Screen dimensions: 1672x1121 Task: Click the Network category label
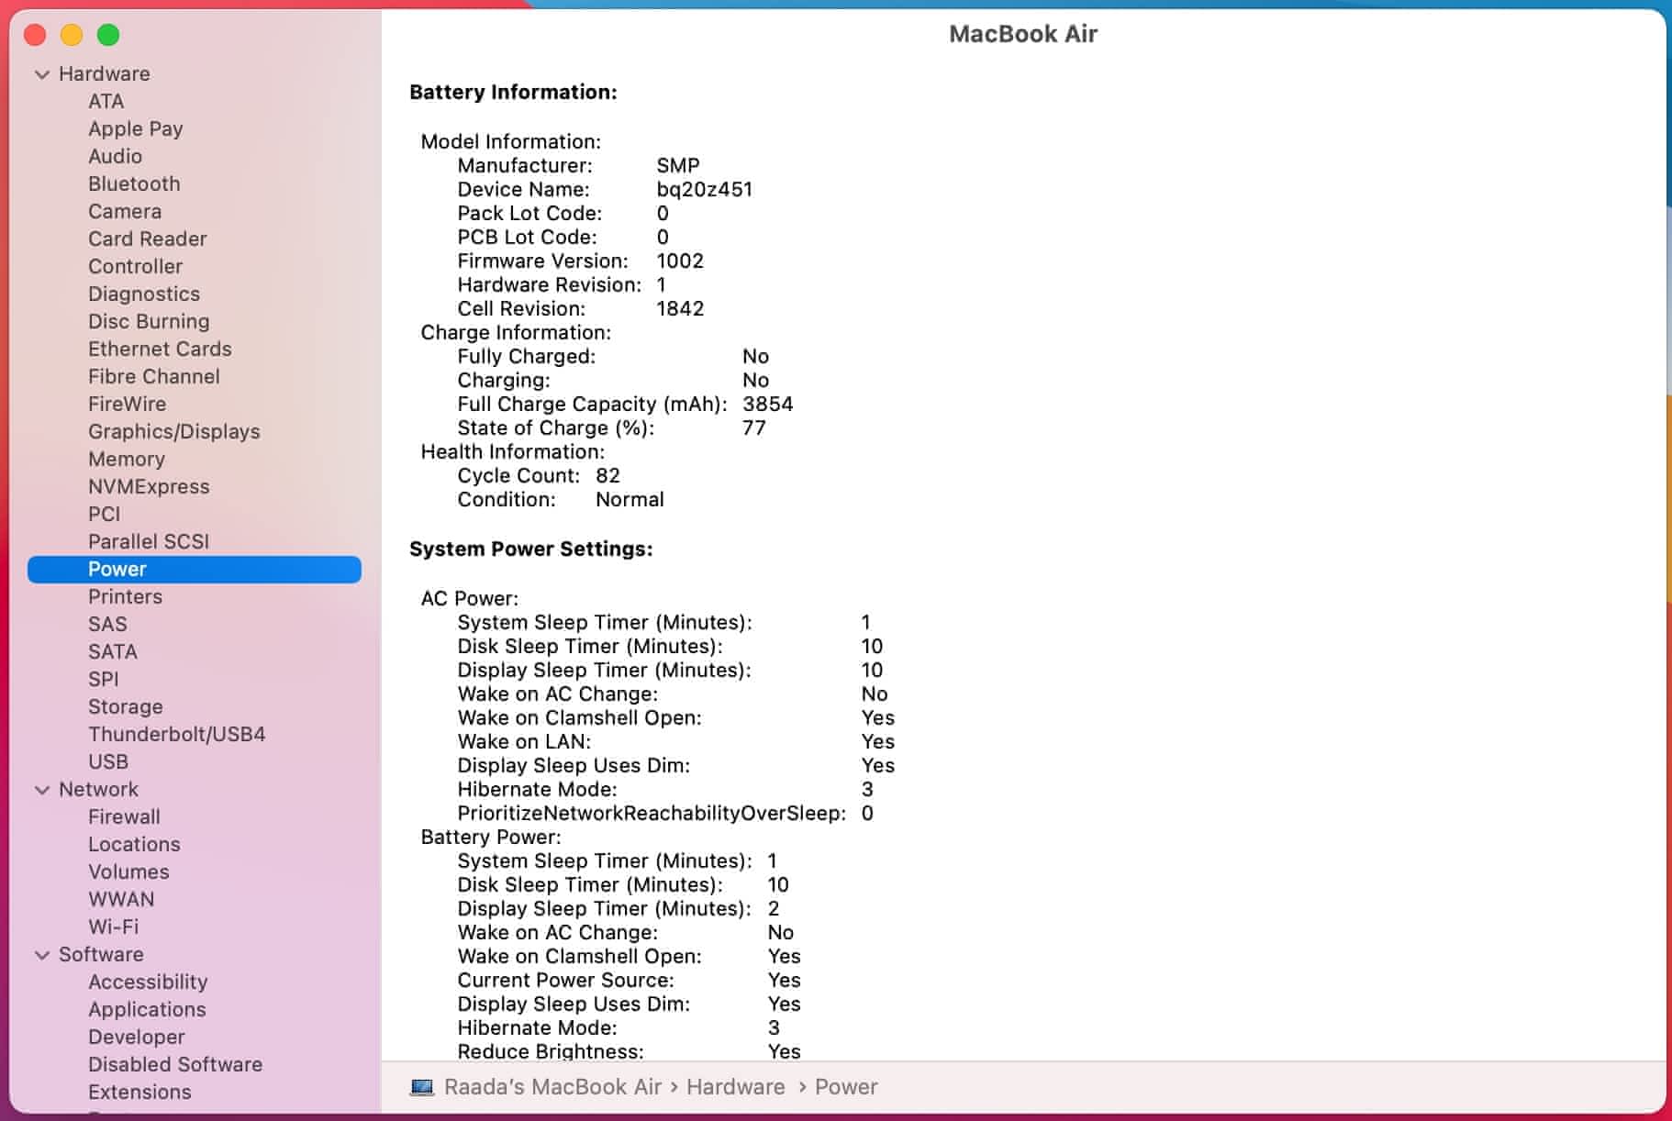[98, 789]
